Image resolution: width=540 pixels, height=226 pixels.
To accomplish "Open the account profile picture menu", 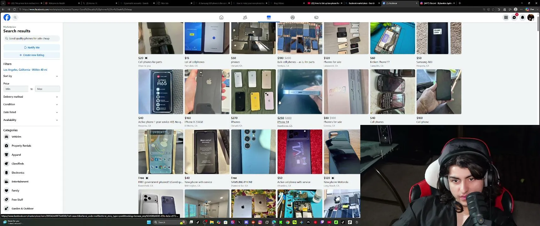I will [531, 18].
